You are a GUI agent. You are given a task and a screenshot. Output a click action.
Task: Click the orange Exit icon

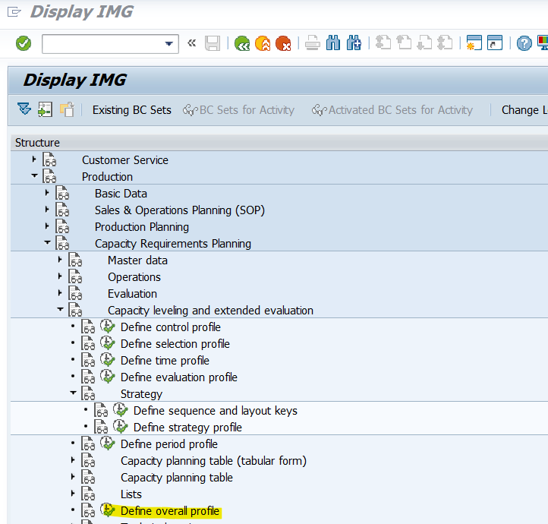(x=263, y=44)
